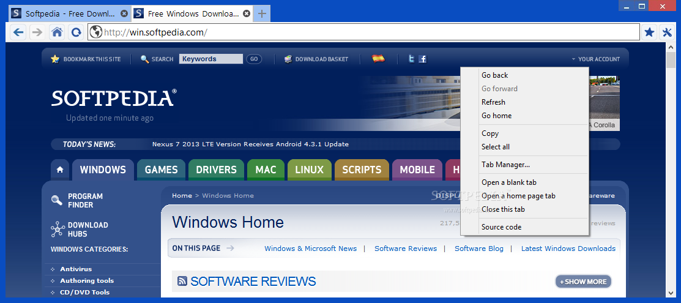Viewport: 681px width, 303px height.
Task: Open the LINUX category tab
Action: tap(309, 170)
